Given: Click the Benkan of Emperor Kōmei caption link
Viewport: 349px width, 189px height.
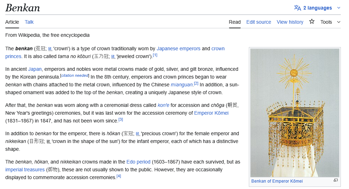Looking at the screenshot, I should 277,181.
